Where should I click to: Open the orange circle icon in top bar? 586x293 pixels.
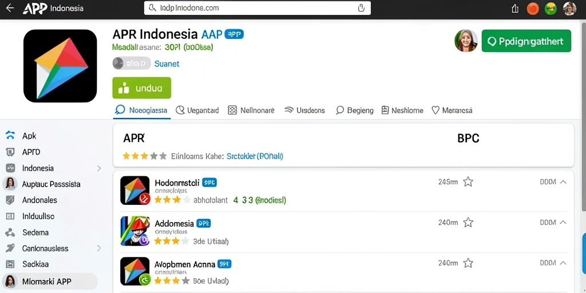(533, 9)
